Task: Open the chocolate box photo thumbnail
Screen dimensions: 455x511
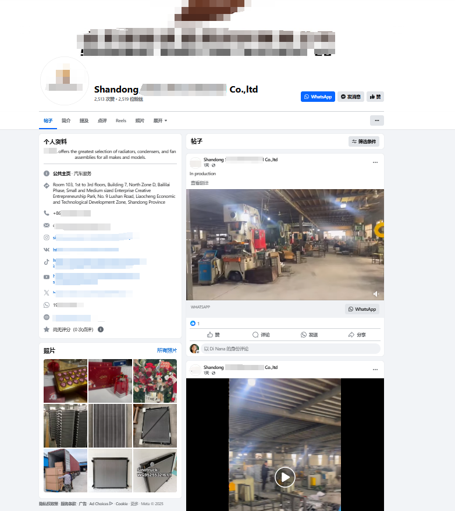Action: [66, 381]
